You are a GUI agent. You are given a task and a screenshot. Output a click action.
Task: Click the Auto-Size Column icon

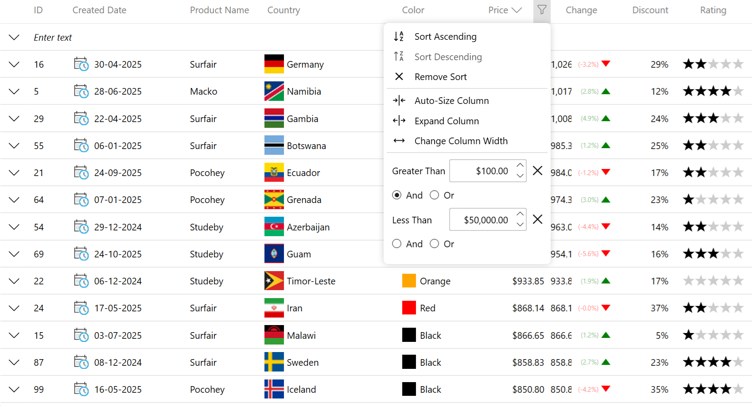[x=399, y=100]
